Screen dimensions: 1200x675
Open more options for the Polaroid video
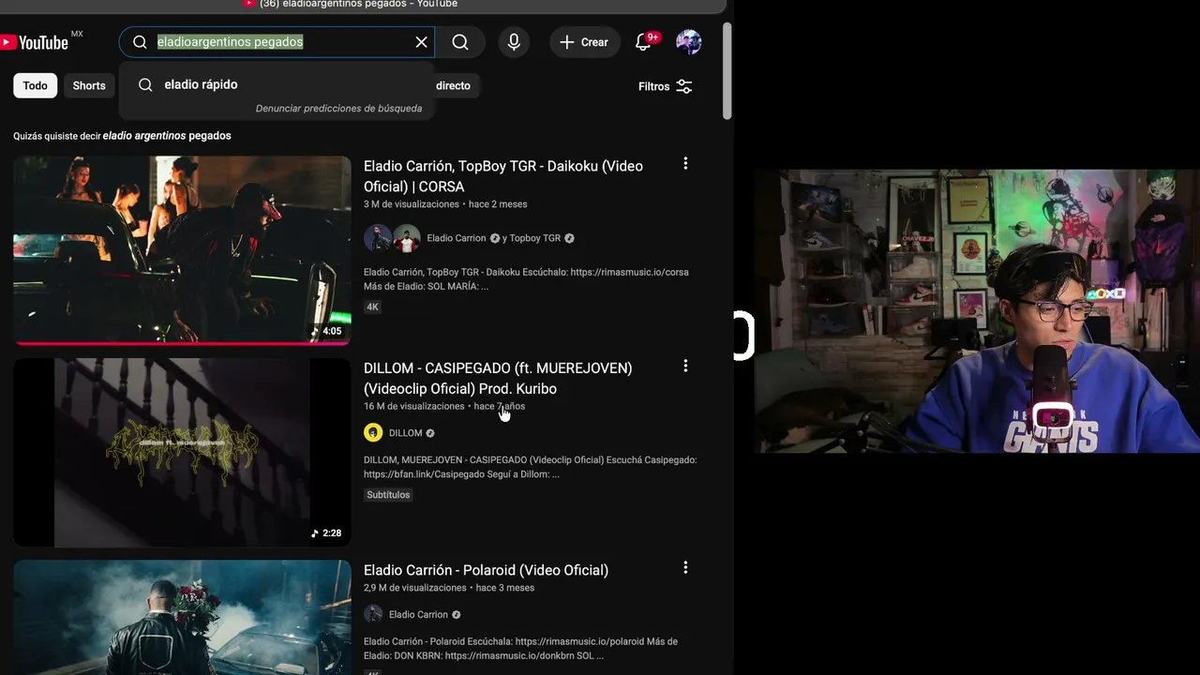(x=685, y=567)
